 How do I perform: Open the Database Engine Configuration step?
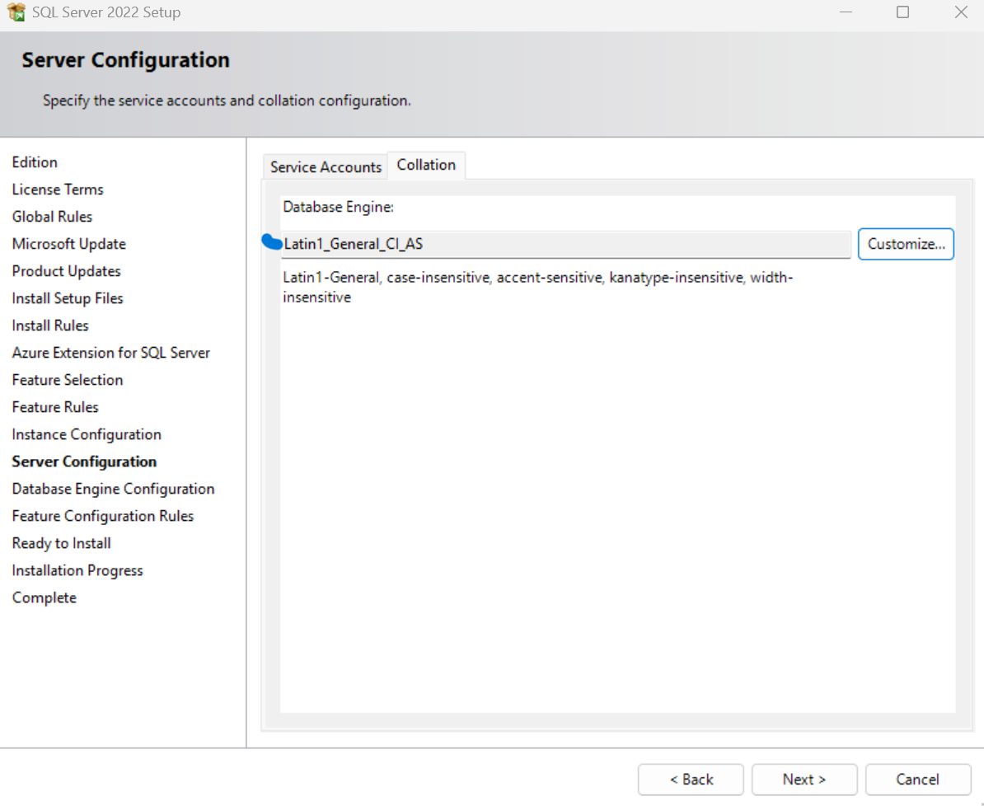(113, 488)
